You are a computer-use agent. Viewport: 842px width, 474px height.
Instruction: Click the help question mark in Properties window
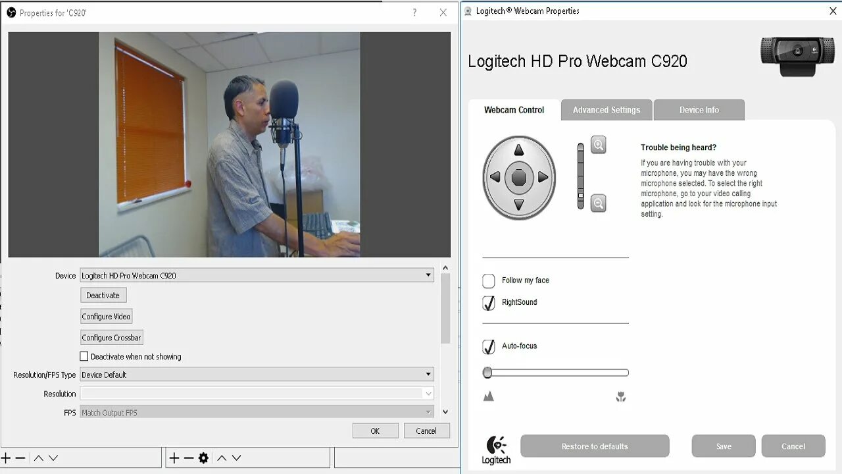tap(414, 13)
